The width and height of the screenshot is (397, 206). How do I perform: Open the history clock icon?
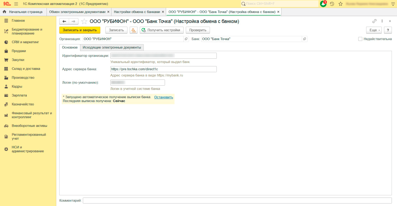pos(332,4)
